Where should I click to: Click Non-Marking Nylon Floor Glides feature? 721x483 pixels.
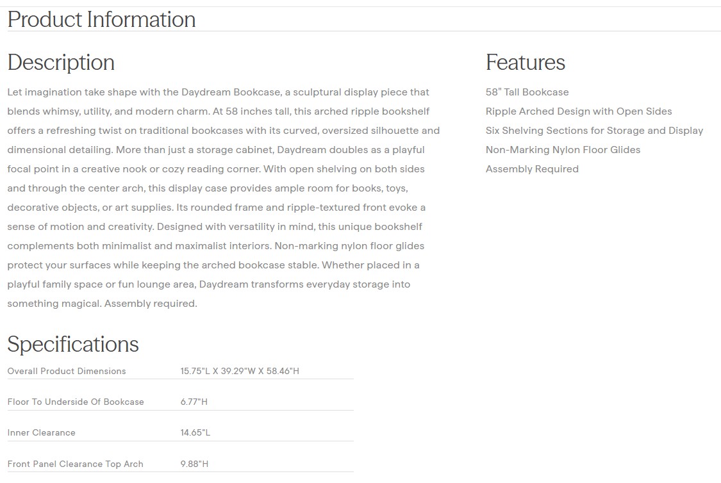pyautogui.click(x=563, y=150)
